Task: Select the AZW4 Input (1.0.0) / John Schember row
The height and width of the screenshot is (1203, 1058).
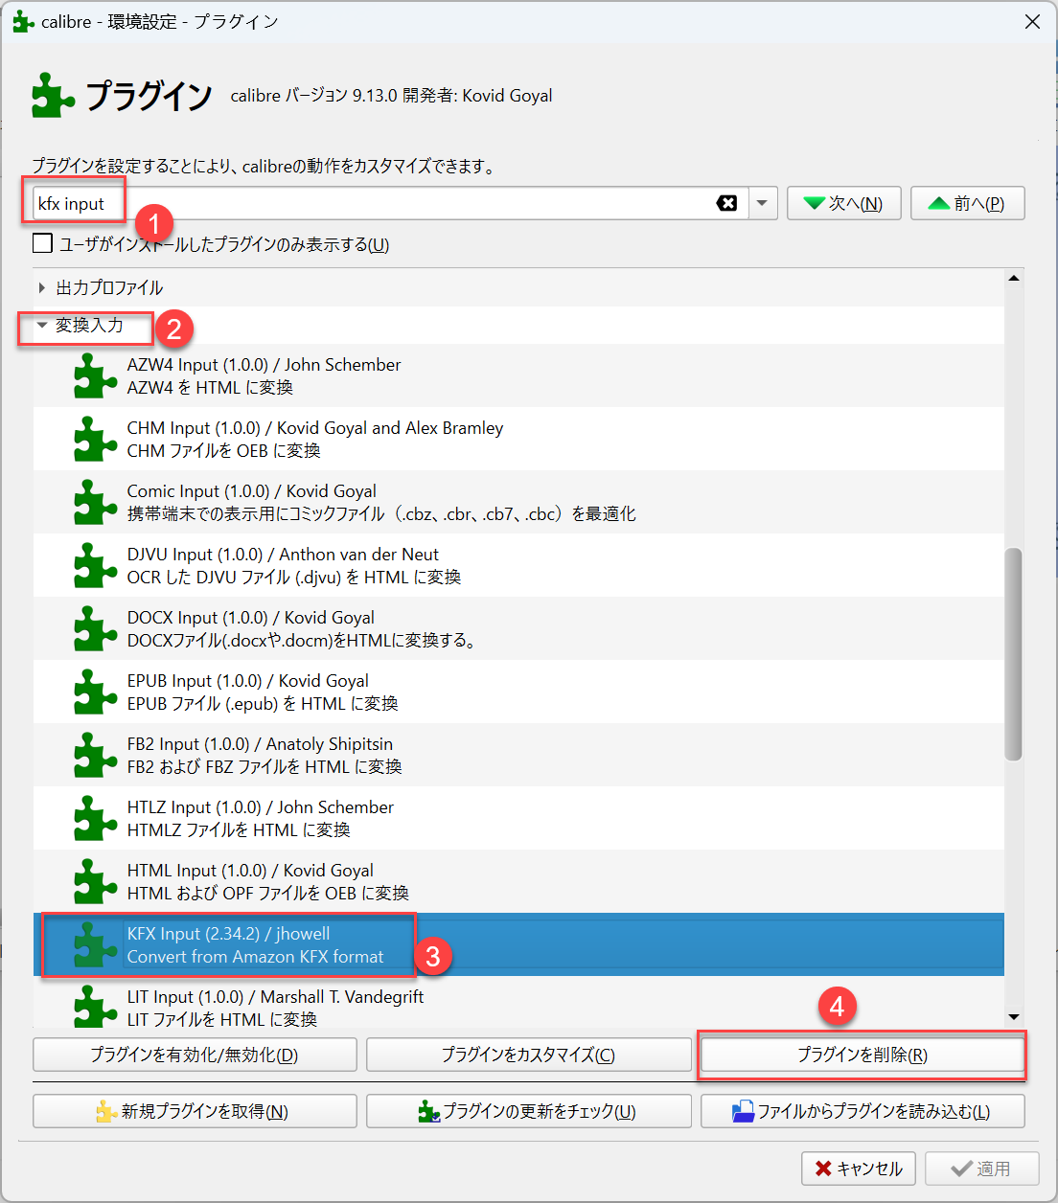Action: click(518, 375)
